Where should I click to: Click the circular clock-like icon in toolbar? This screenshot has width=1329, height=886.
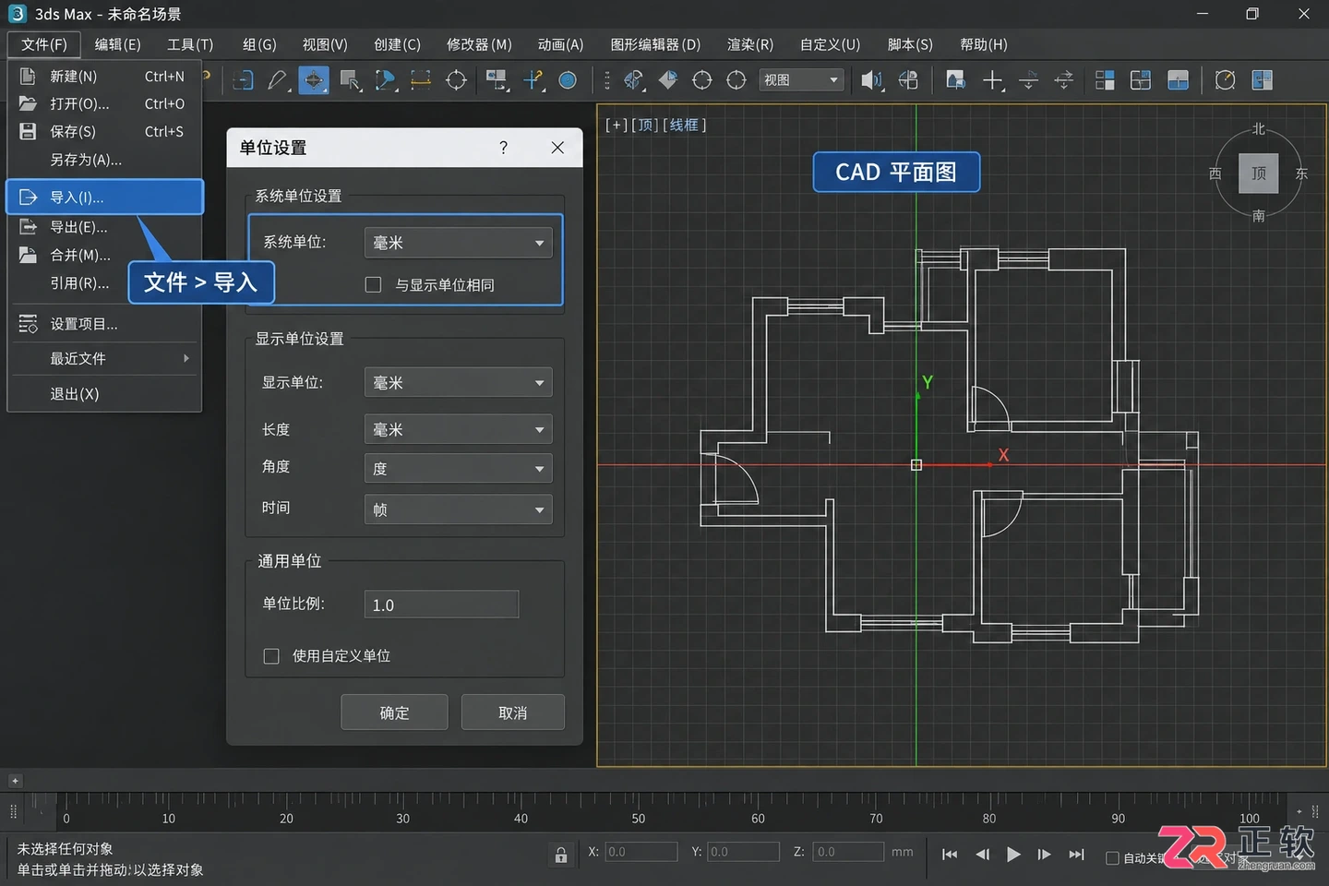[1225, 80]
